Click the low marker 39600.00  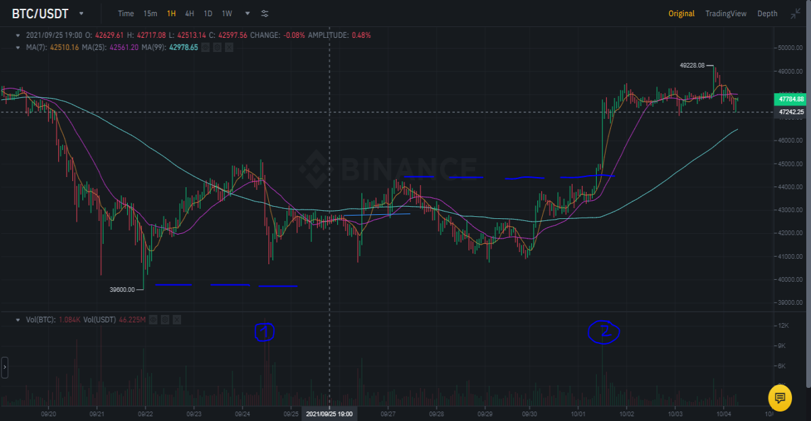tap(122, 289)
